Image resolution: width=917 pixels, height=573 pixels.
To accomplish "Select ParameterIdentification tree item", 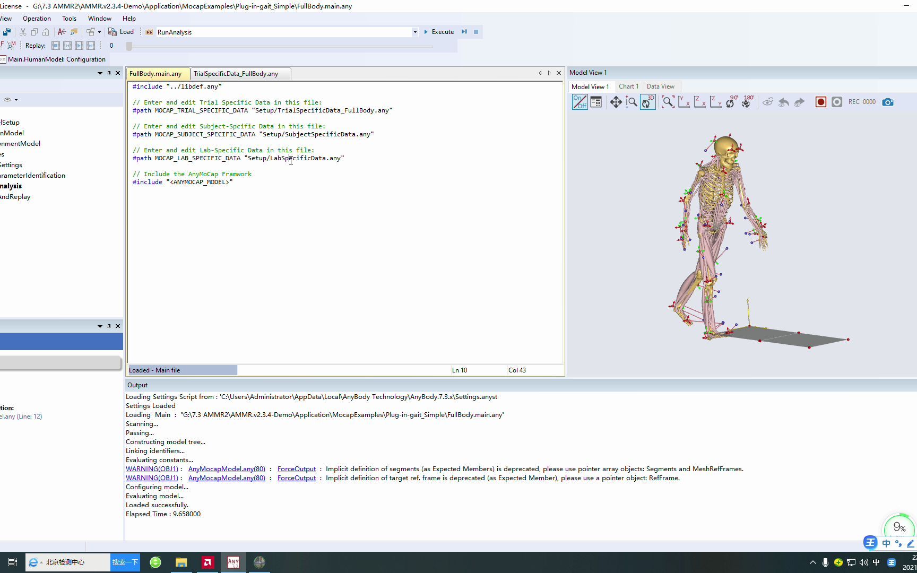I will tap(32, 176).
